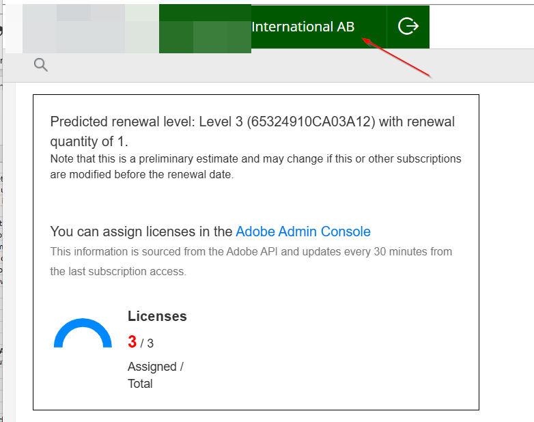The width and height of the screenshot is (534, 422).
Task: Open the magnifying glass search icon
Action: point(40,65)
